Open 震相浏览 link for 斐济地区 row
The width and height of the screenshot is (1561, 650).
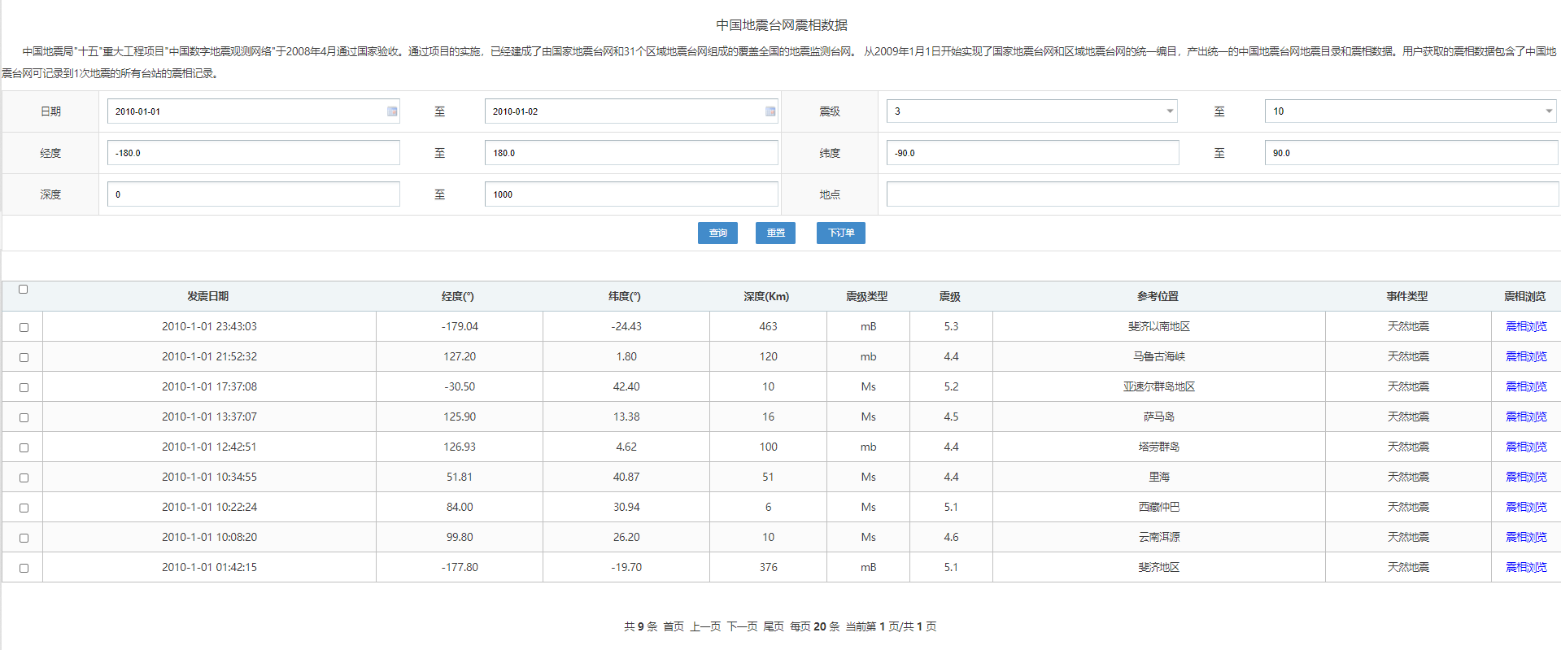[x=1526, y=567]
